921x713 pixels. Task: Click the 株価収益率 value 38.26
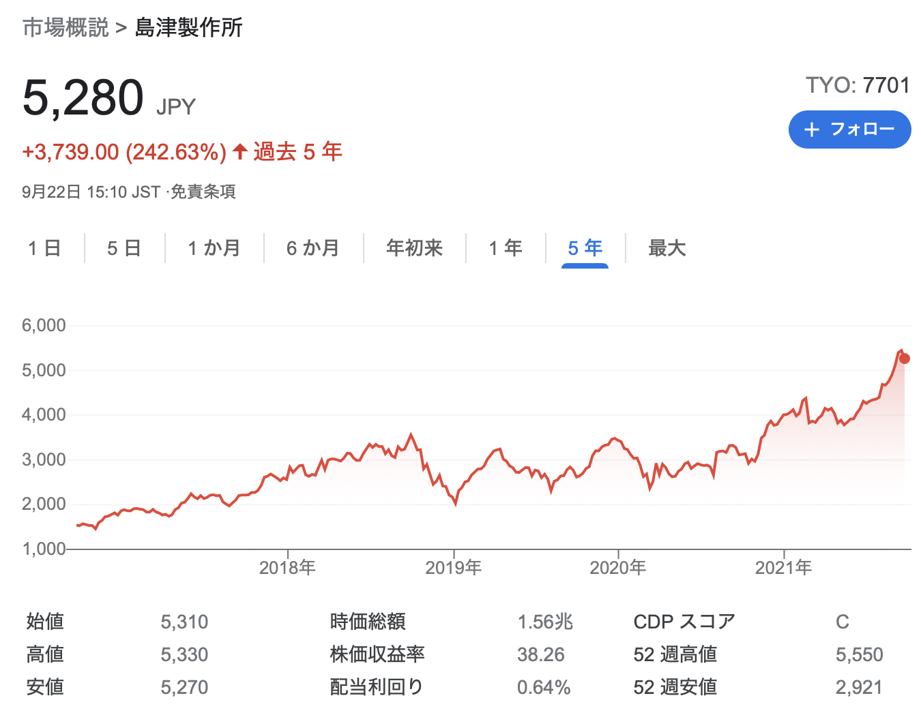(541, 654)
